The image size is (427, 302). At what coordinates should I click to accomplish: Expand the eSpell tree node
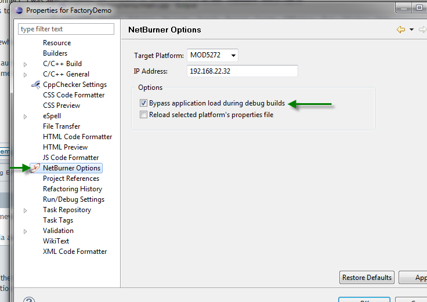pyautogui.click(x=25, y=117)
